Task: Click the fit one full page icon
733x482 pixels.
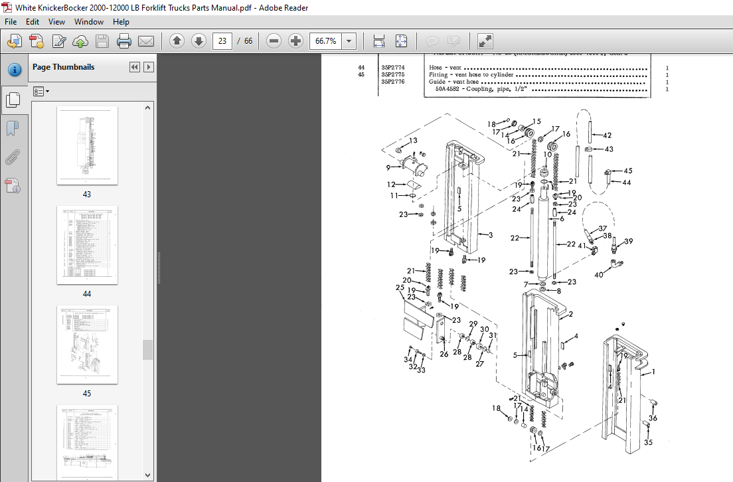Action: [401, 41]
